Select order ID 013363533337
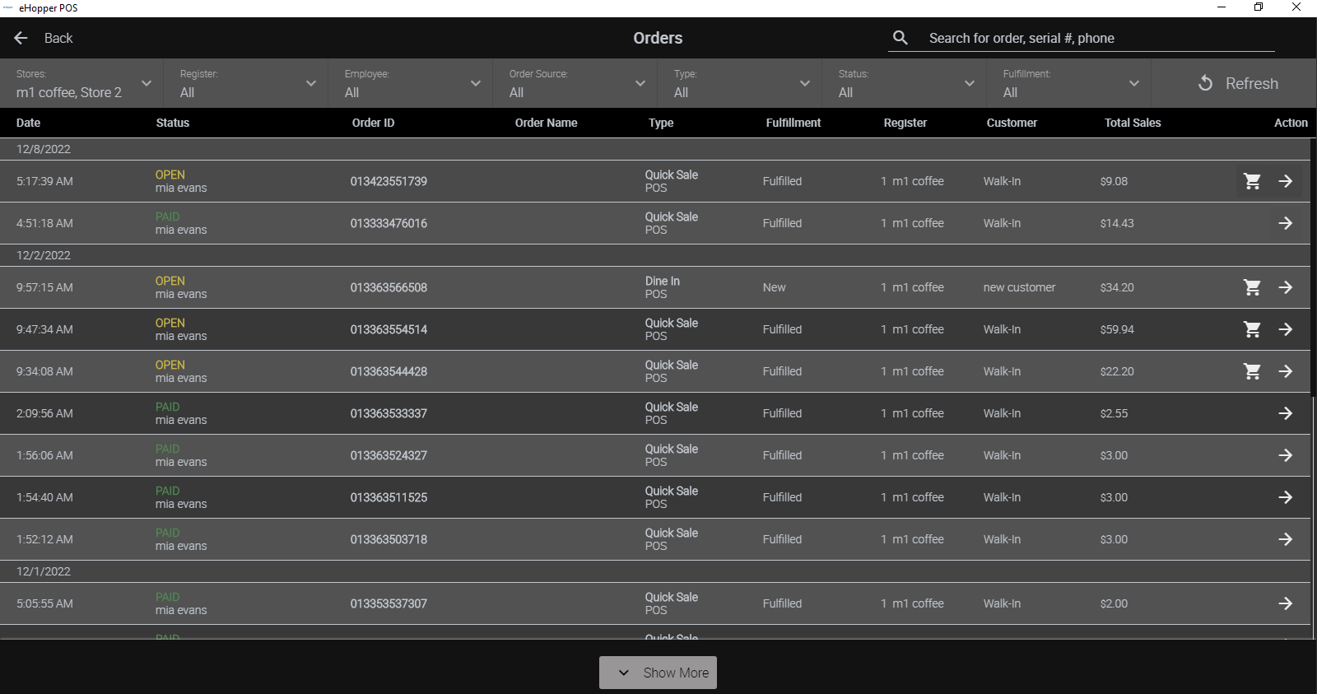Viewport: 1317px width, 694px height. click(389, 413)
